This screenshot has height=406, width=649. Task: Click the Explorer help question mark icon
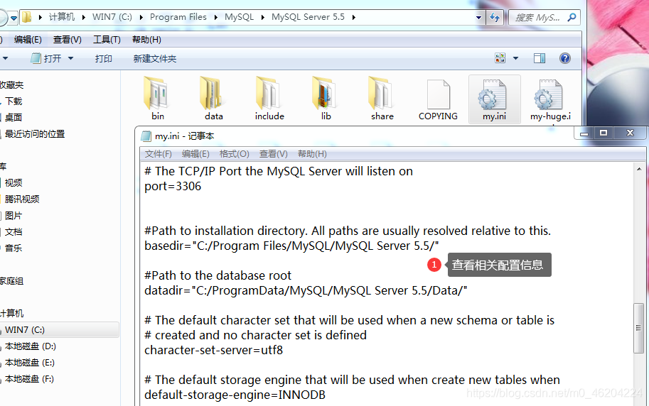564,58
